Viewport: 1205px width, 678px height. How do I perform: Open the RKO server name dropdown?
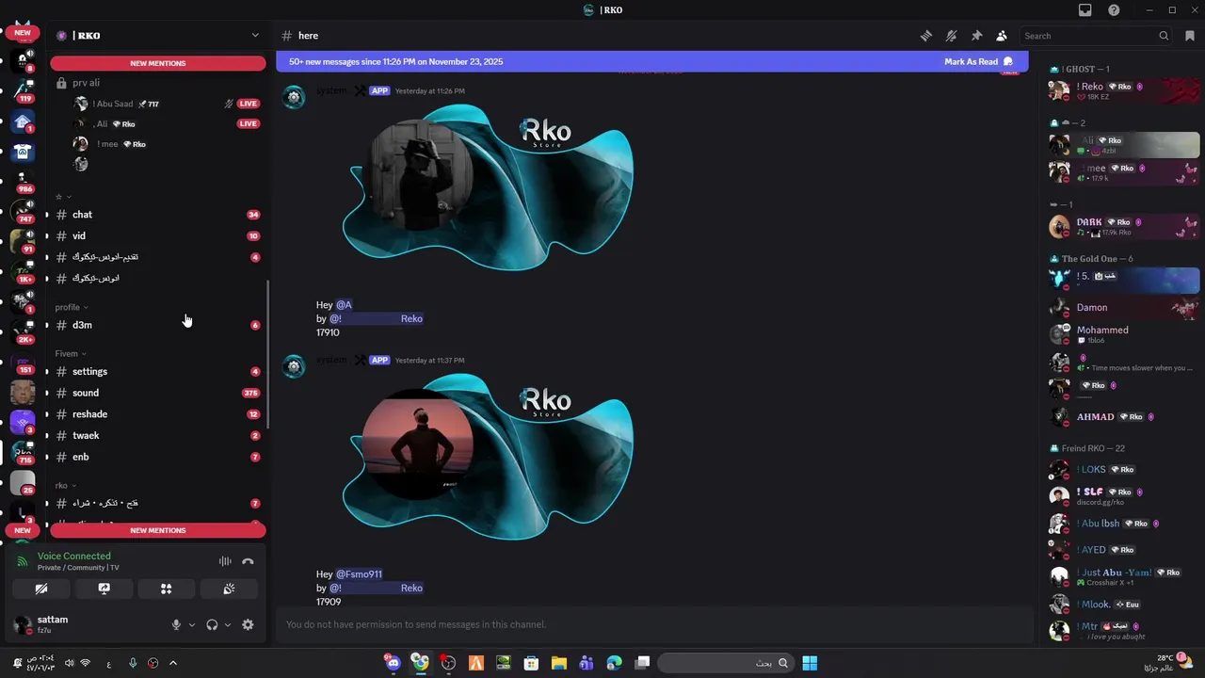coord(158,36)
